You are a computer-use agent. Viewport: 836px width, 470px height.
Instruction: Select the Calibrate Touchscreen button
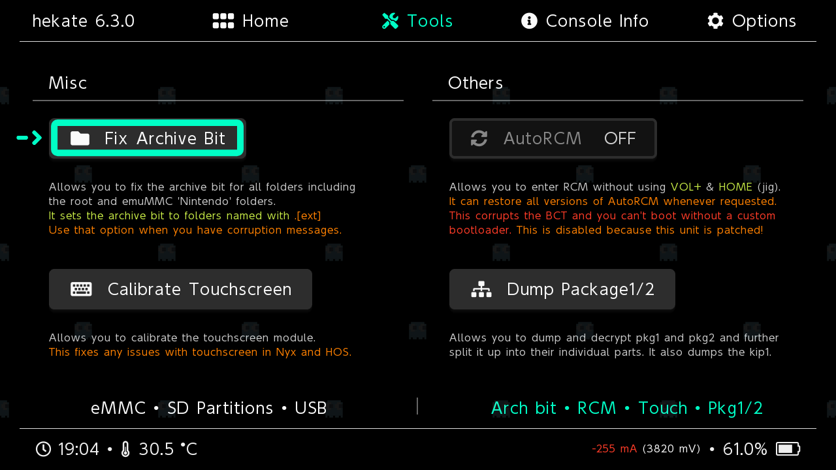180,289
